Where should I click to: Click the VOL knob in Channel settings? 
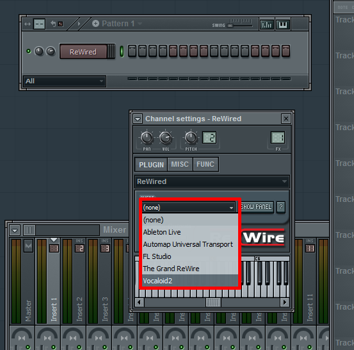166,137
